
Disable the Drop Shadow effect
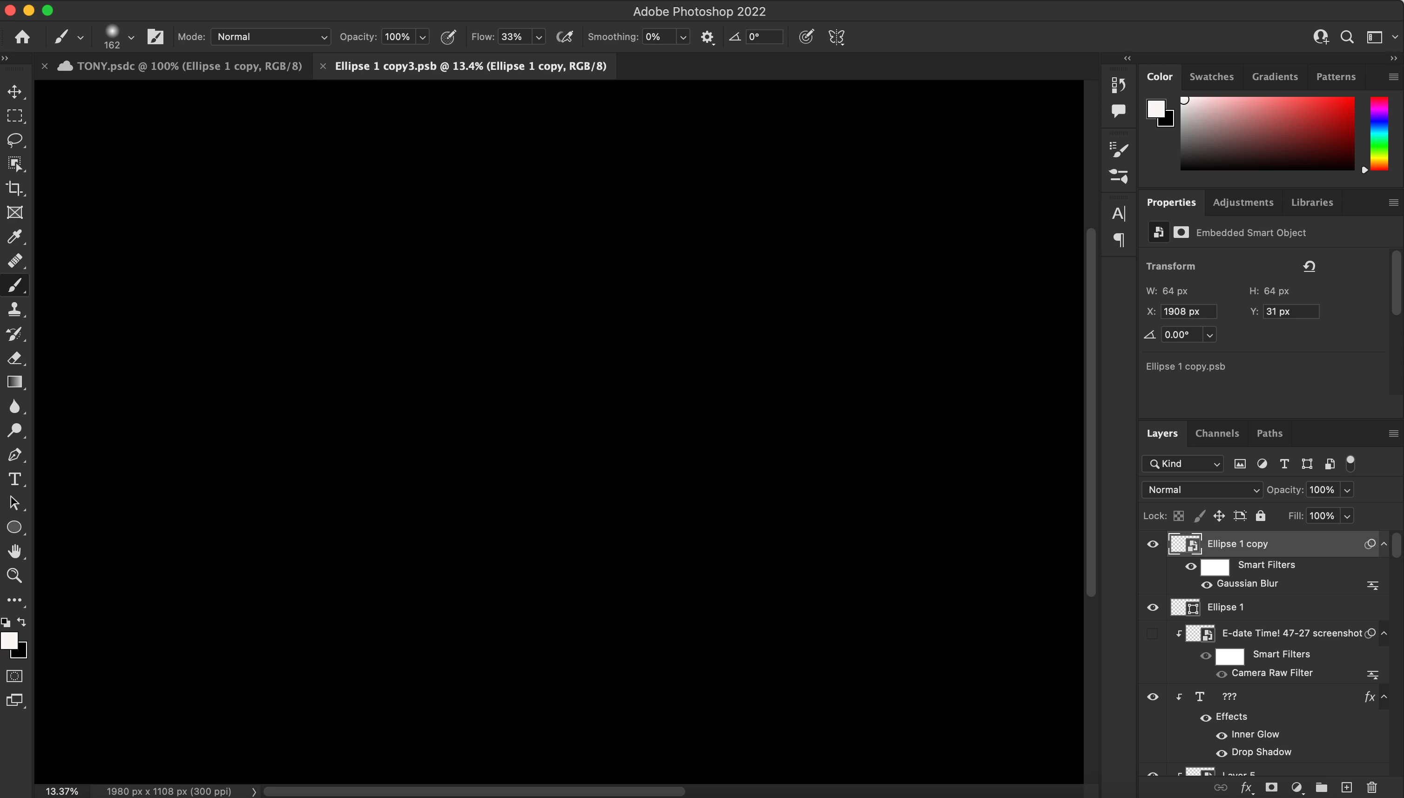point(1222,753)
